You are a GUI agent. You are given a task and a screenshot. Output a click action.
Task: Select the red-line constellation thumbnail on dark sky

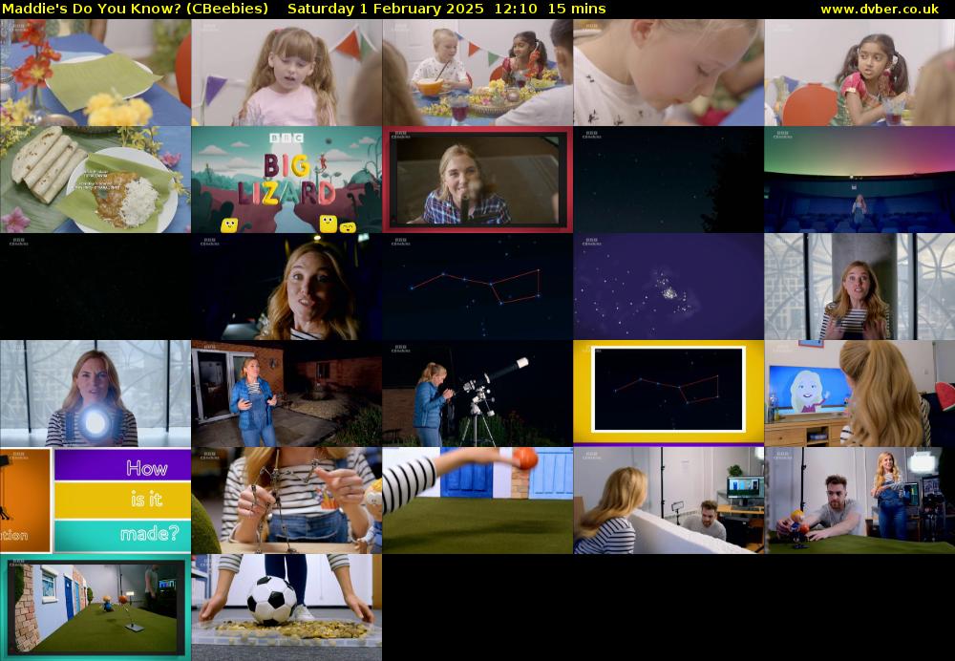point(477,287)
